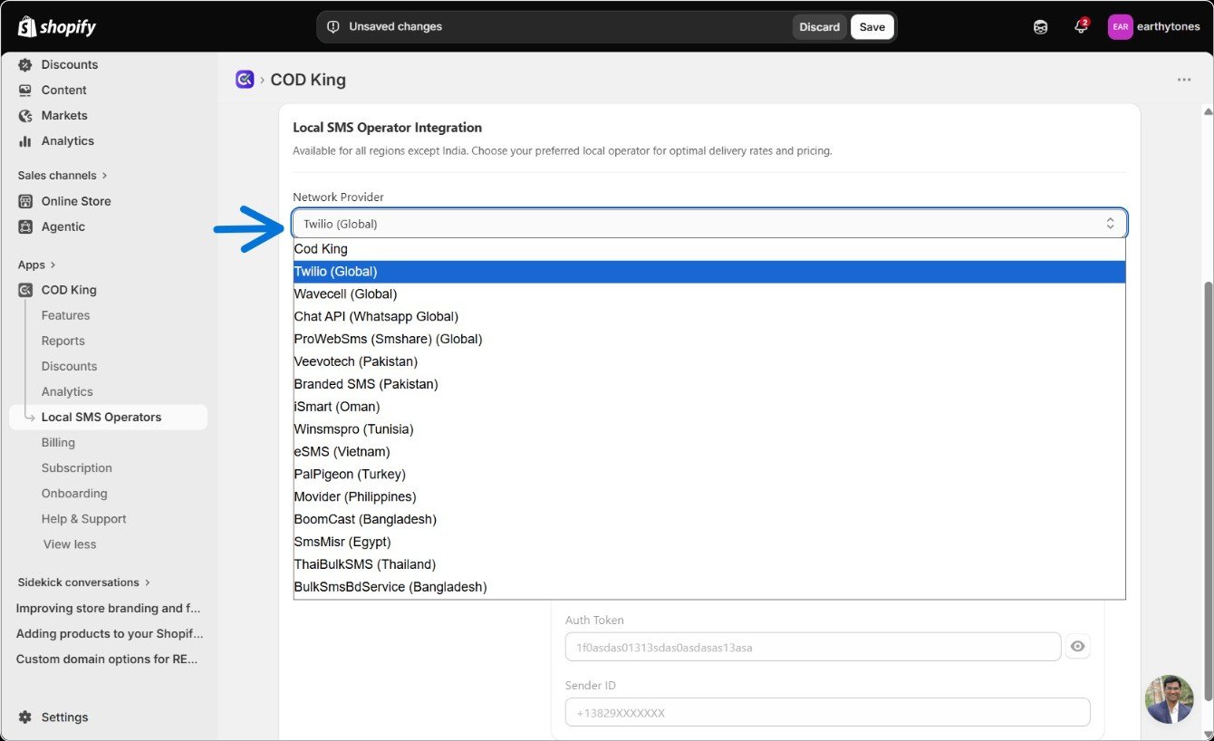Open 'Adding products to your Shopify' conversation
The height and width of the screenshot is (741, 1214).
[x=109, y=634]
